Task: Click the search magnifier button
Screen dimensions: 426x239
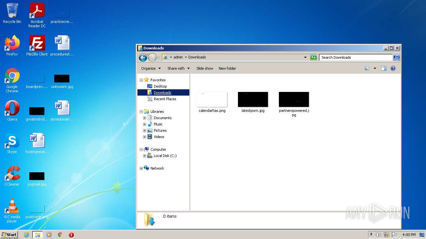Action: tap(396, 57)
